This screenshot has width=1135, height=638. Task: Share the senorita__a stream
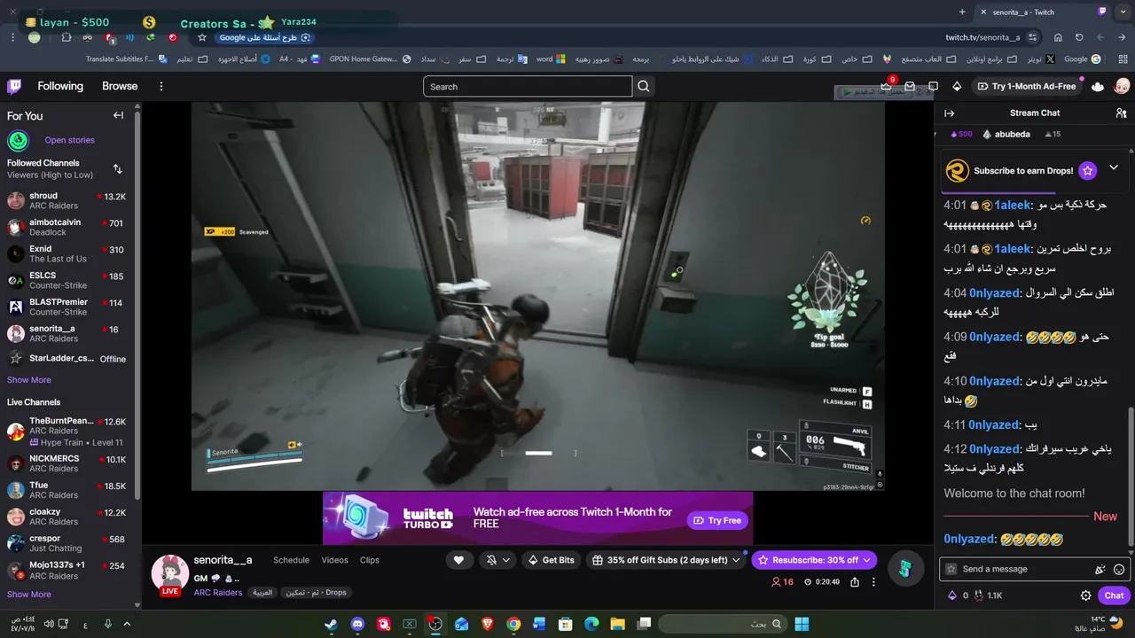click(x=854, y=582)
